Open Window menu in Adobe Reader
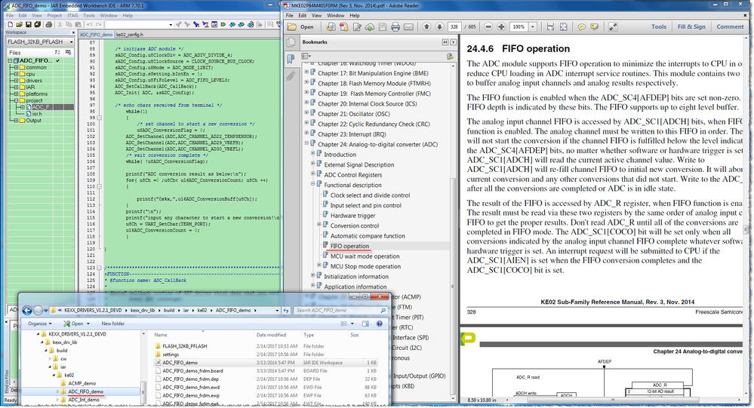This screenshot has width=754, height=408. [x=336, y=15]
